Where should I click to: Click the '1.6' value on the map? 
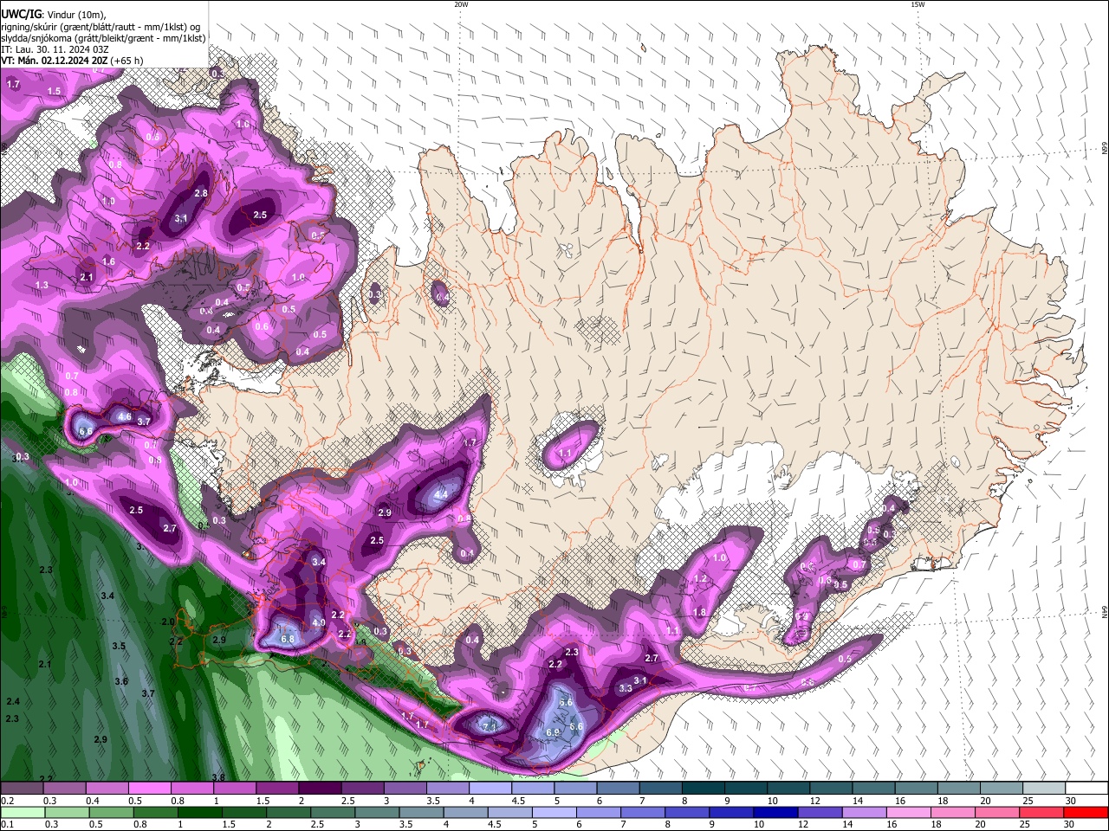click(108, 261)
